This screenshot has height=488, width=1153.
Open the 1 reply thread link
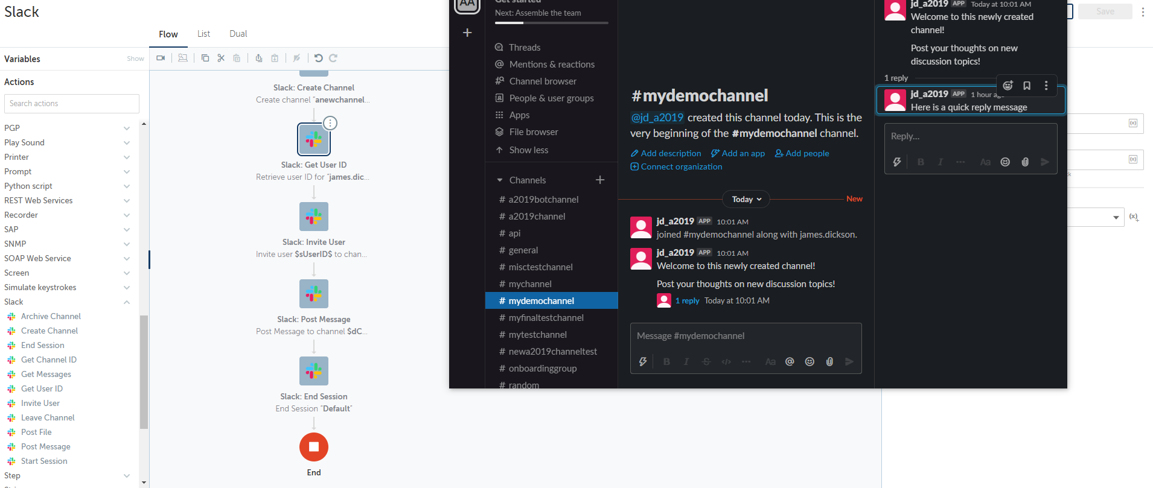pyautogui.click(x=687, y=300)
